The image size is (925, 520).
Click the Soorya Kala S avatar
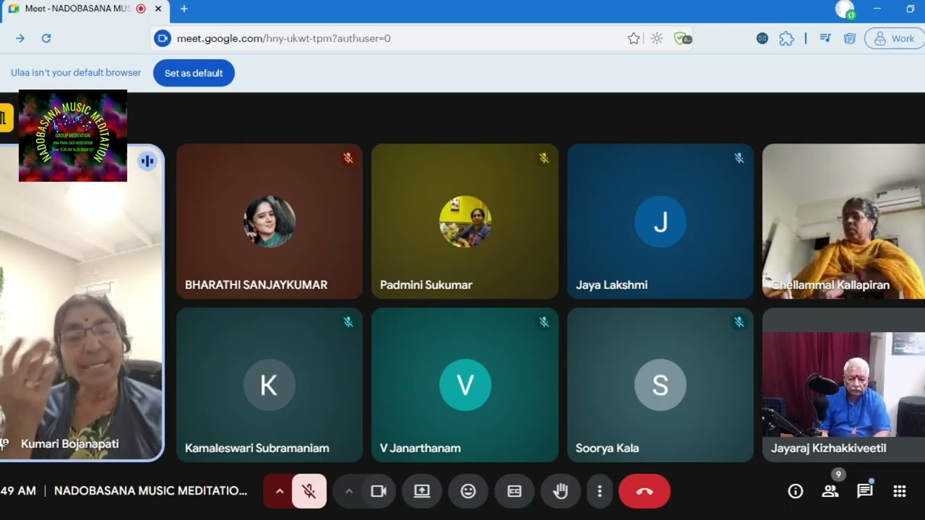(x=660, y=385)
